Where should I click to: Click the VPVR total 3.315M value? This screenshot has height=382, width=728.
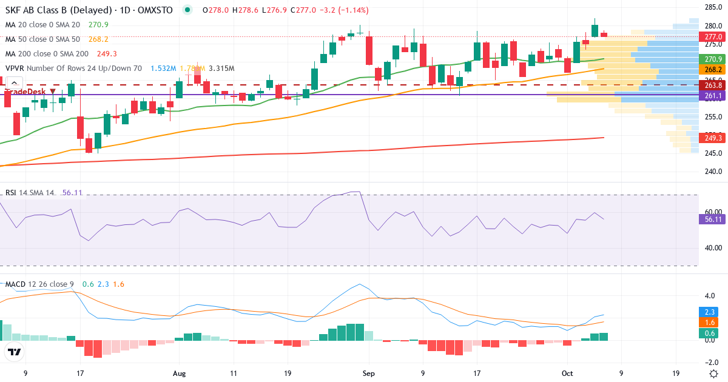[221, 69]
